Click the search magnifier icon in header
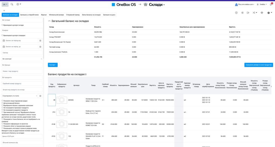Screen dimensions: 275x147 (12, 4)
